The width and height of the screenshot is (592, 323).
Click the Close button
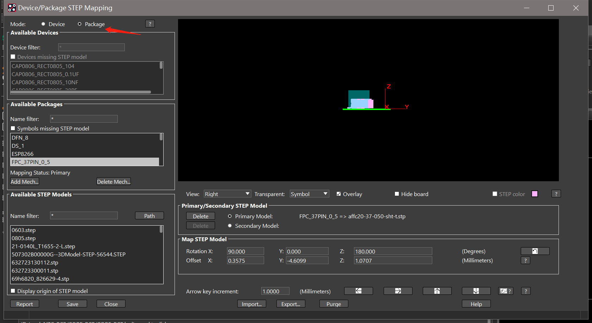coord(111,304)
